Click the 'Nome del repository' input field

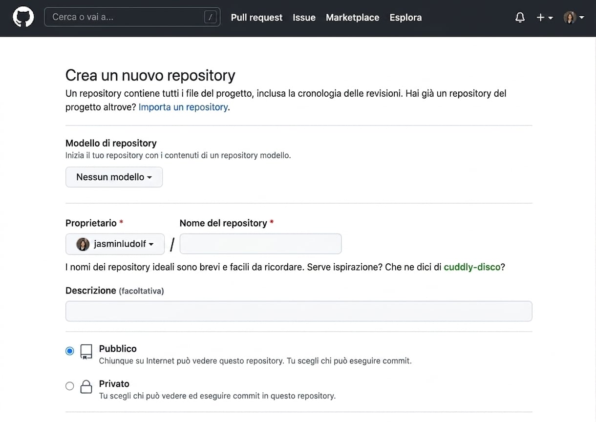(260, 244)
